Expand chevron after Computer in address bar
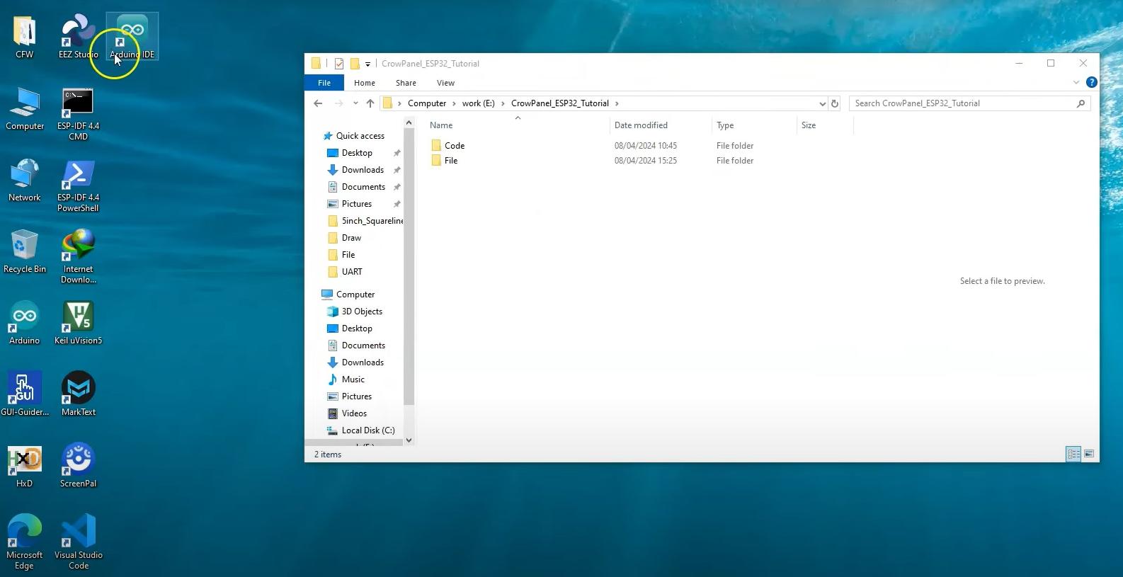The width and height of the screenshot is (1123, 577). tap(454, 103)
